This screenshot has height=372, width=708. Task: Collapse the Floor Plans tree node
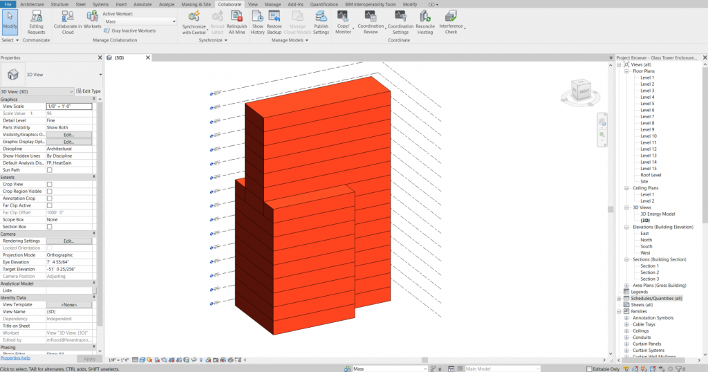tap(626, 71)
